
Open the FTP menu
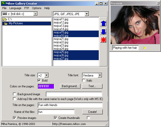tap(27, 8)
